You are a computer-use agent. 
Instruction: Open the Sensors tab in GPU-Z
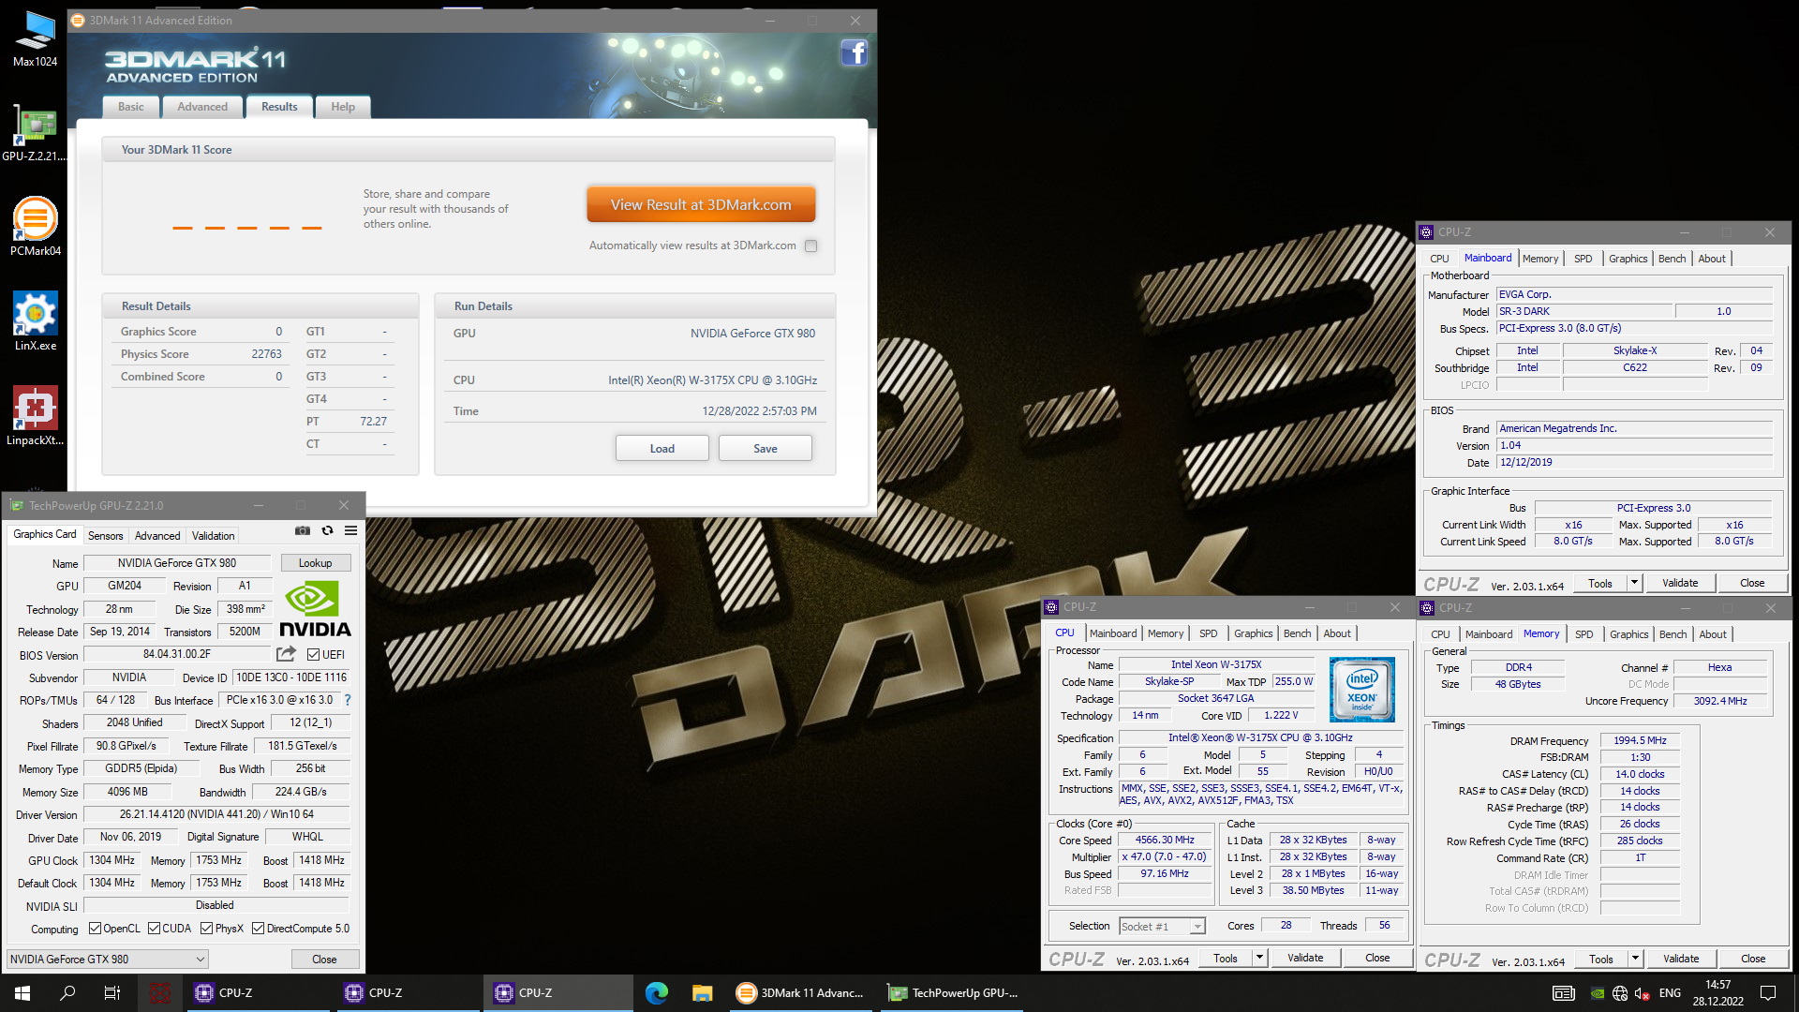tap(106, 536)
